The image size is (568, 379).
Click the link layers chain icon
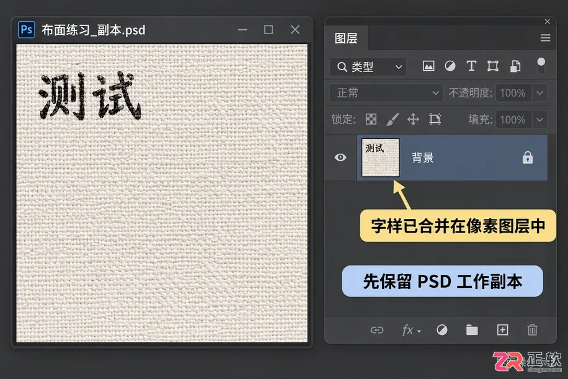coord(377,330)
